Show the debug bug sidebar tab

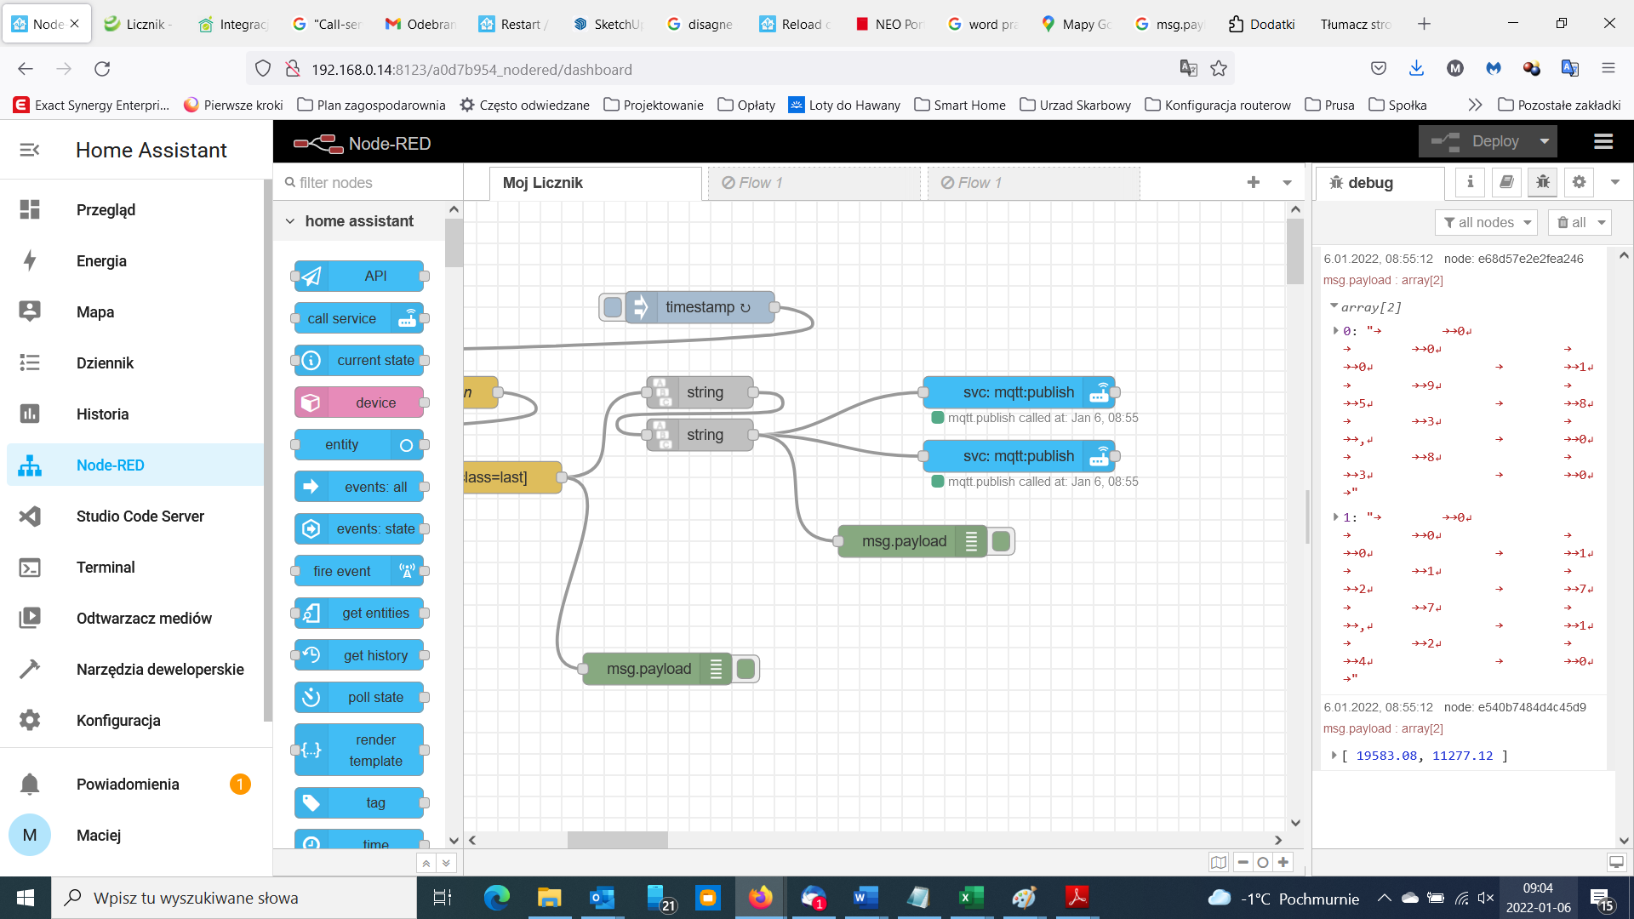[1543, 182]
